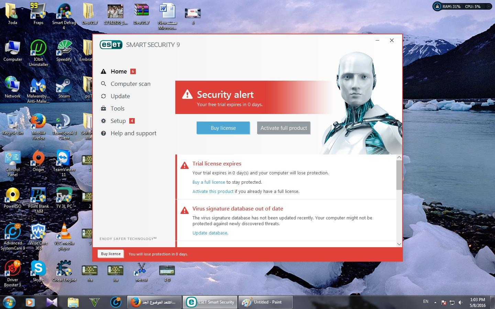Show hidden tray icons arrow

435,302
